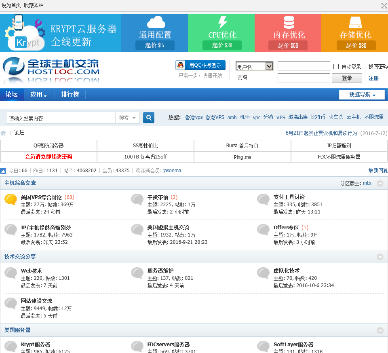Click the 注册 link
Viewport: 388px width, 353px height.
pos(373,78)
